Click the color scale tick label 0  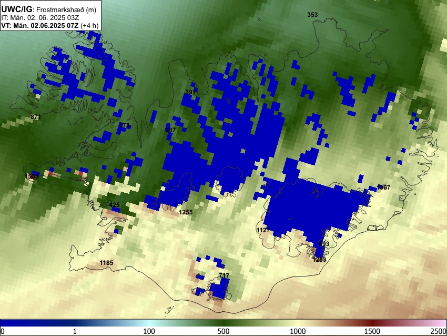(x=3, y=331)
